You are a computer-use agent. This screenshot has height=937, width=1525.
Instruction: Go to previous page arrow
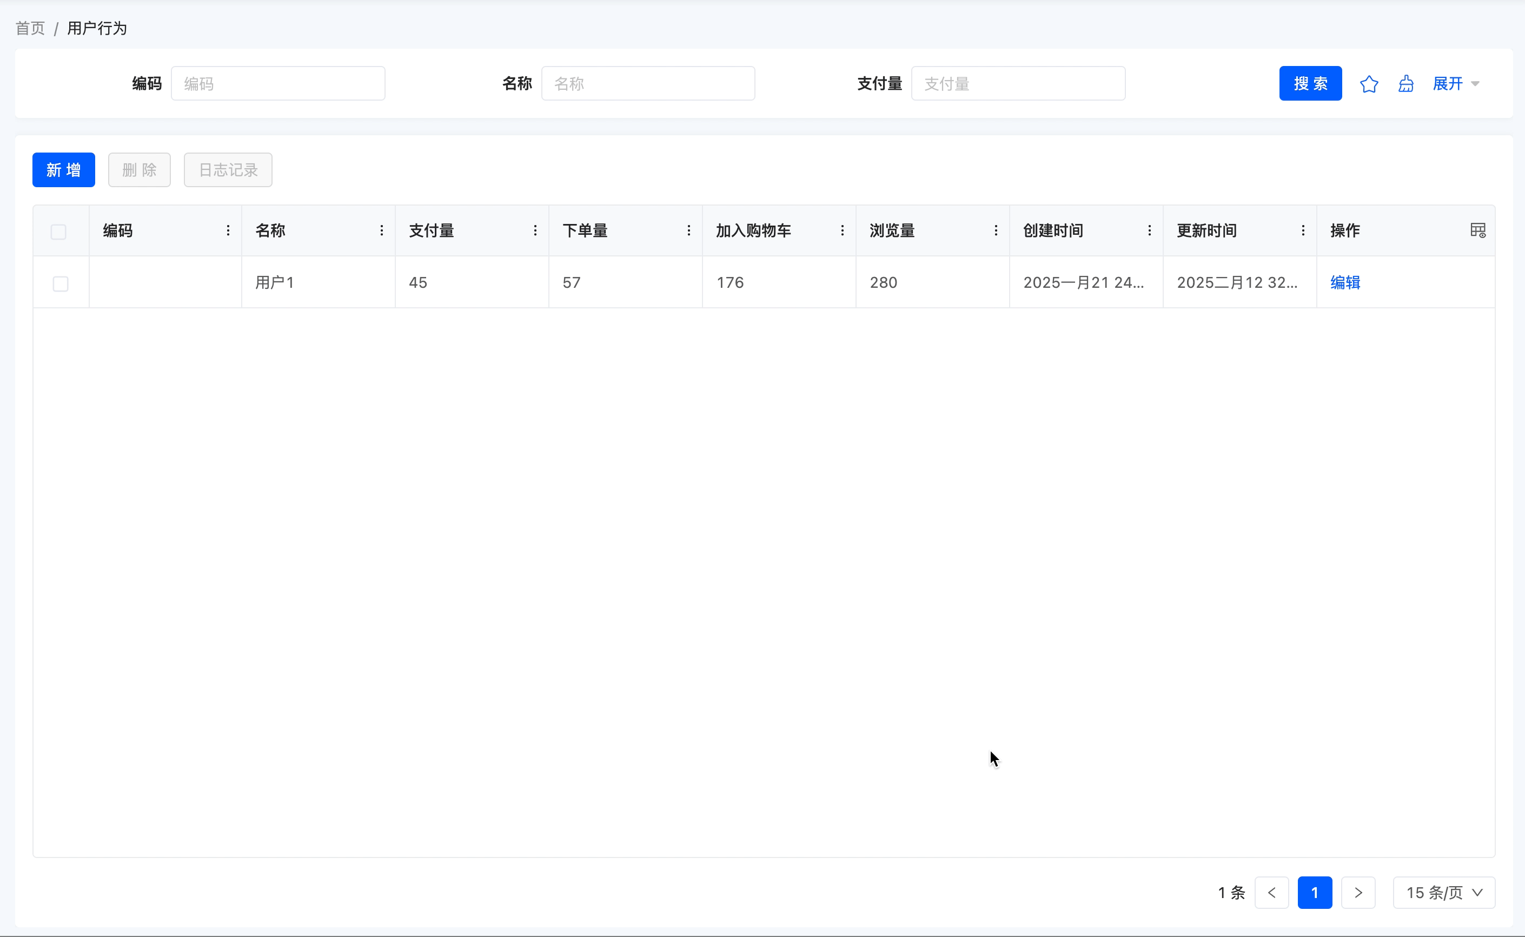[x=1272, y=893]
